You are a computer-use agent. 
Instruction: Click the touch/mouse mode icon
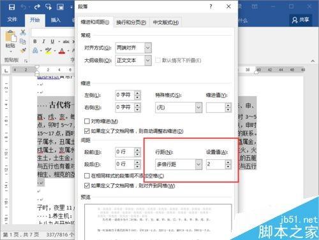pyautogui.click(x=48, y=7)
